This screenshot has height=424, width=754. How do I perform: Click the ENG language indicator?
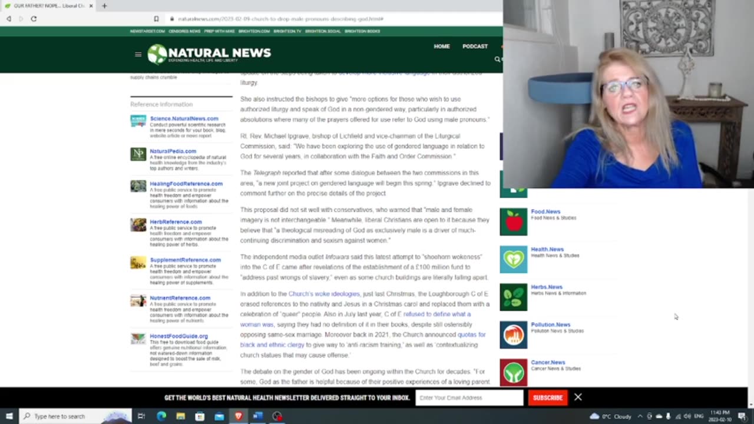(x=699, y=416)
